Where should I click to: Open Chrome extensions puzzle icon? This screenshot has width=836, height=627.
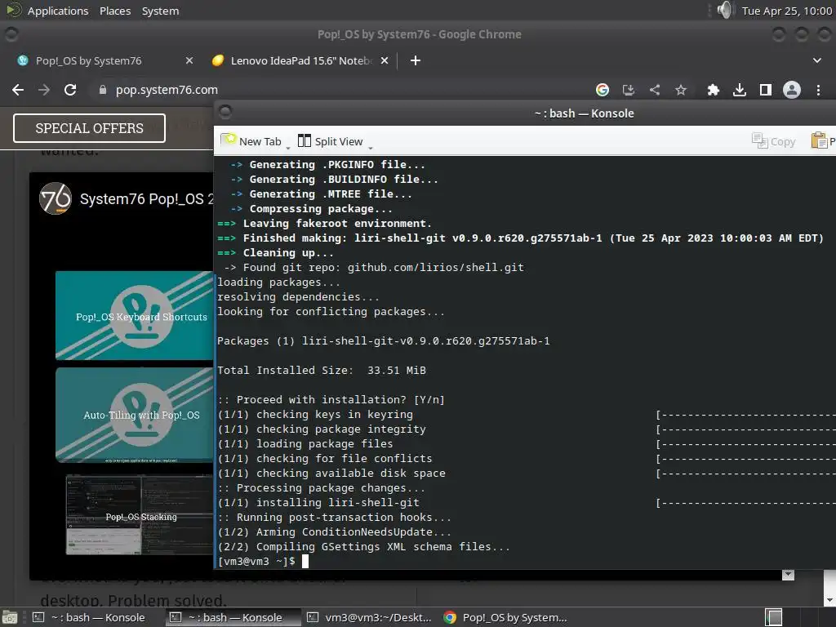714,90
